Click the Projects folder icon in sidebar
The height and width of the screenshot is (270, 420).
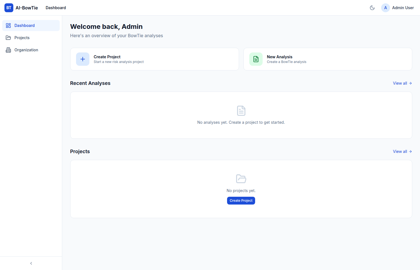click(x=8, y=38)
